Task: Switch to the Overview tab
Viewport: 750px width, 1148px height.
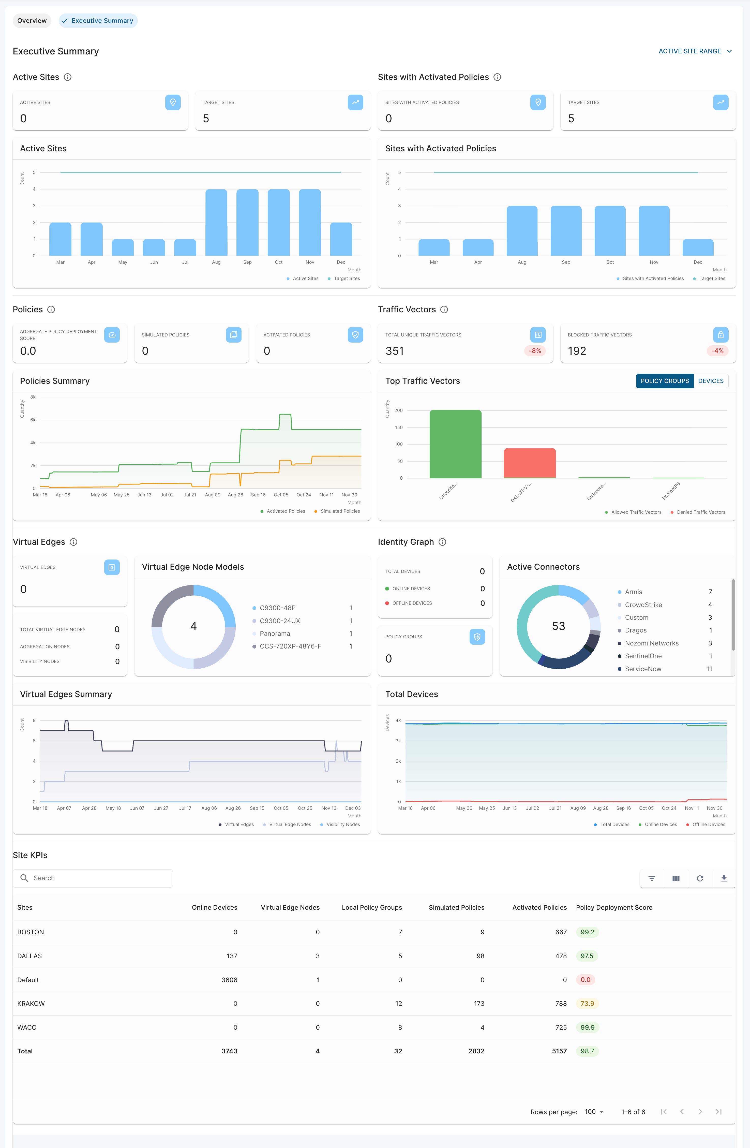Action: [x=32, y=21]
